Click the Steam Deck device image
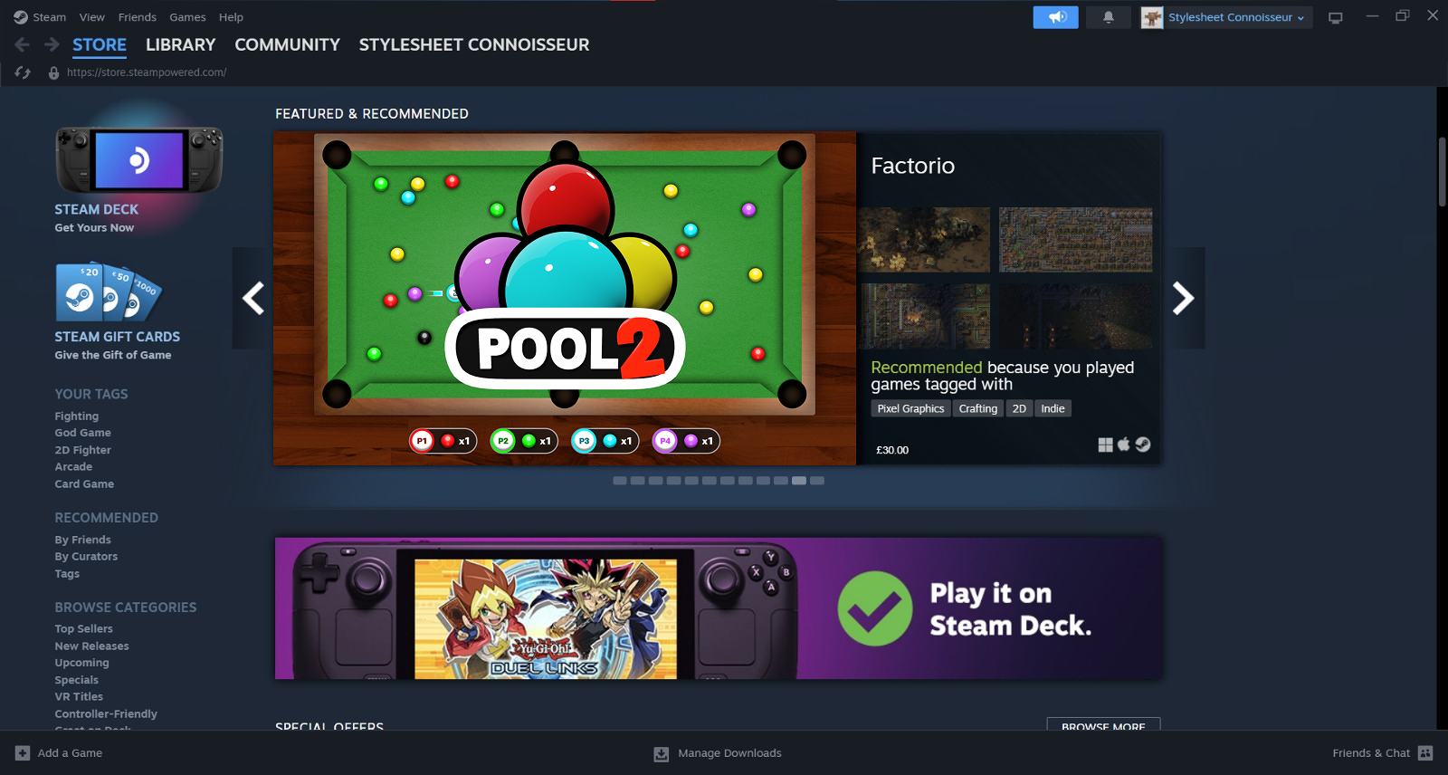This screenshot has height=775, width=1448. [138, 159]
